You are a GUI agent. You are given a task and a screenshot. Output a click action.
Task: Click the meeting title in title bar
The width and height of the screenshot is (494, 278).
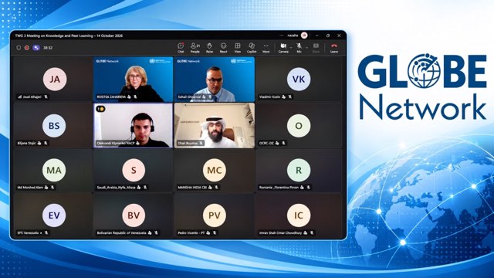point(69,36)
